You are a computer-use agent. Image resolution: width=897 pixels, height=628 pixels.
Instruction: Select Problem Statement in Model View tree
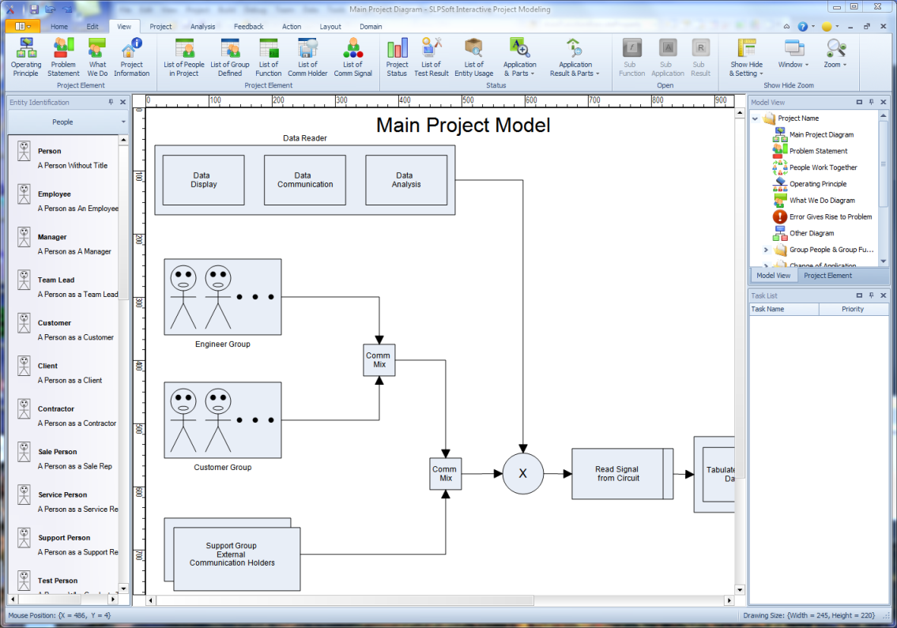819,151
